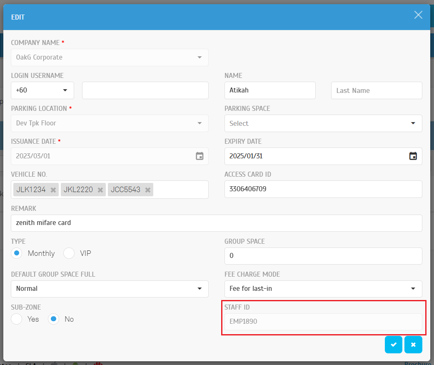Set Sub-Zone to No
The width and height of the screenshot is (434, 365).
coord(53,319)
